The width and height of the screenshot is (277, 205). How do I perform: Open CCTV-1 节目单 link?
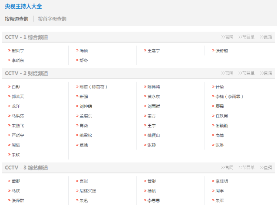pos(247,37)
